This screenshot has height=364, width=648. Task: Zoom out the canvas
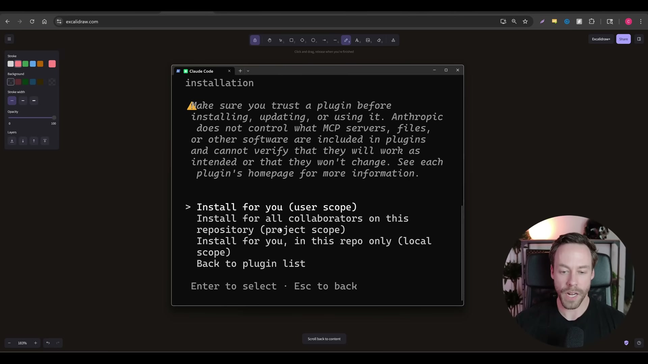click(9, 343)
